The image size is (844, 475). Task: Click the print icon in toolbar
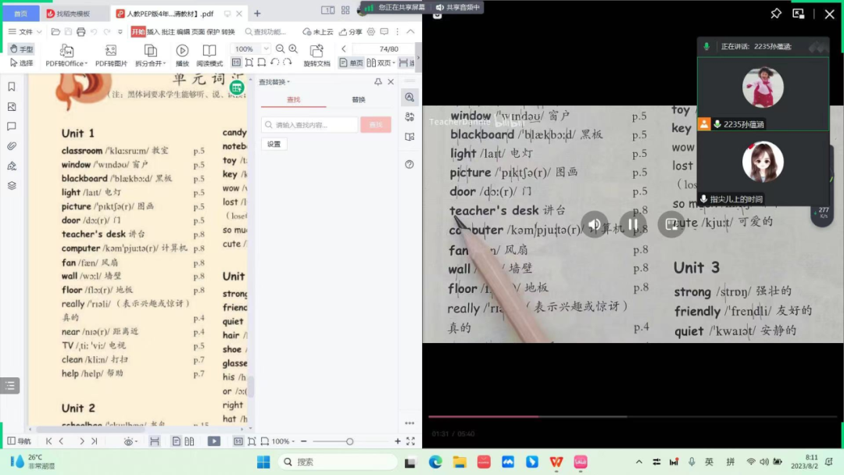point(80,32)
